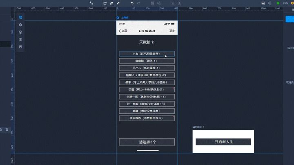The image size is (294, 165).
Task: Select the connector line tool in top toolbar
Action: (x=91, y=3)
